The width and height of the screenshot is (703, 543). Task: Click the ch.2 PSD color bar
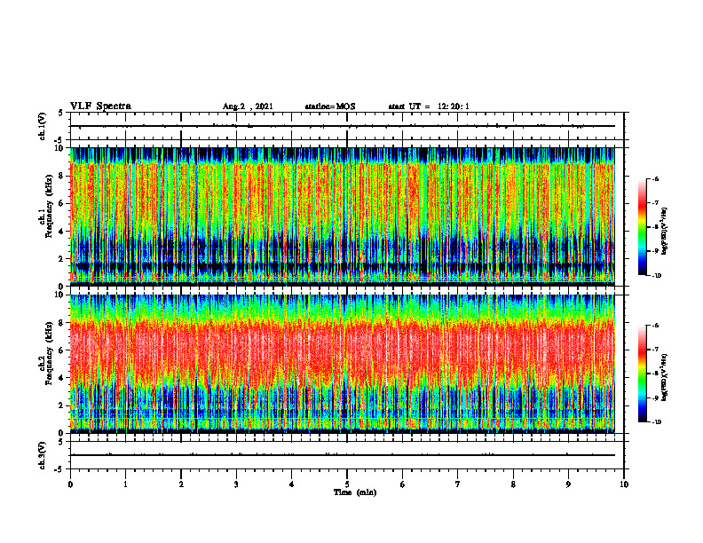(643, 374)
